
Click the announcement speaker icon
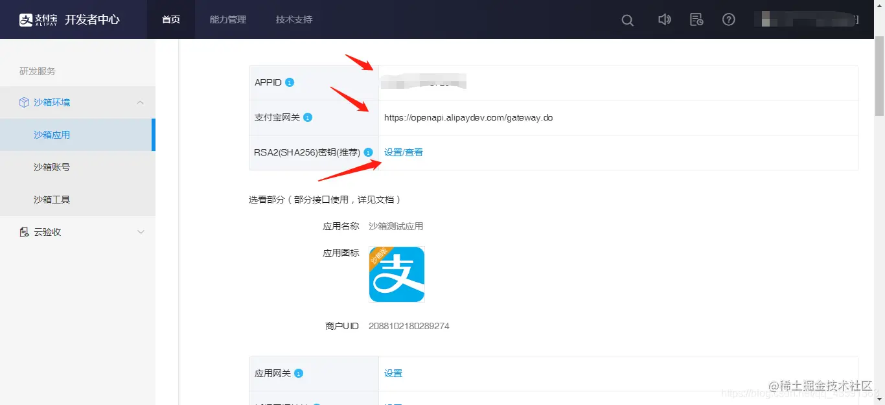[x=664, y=19]
